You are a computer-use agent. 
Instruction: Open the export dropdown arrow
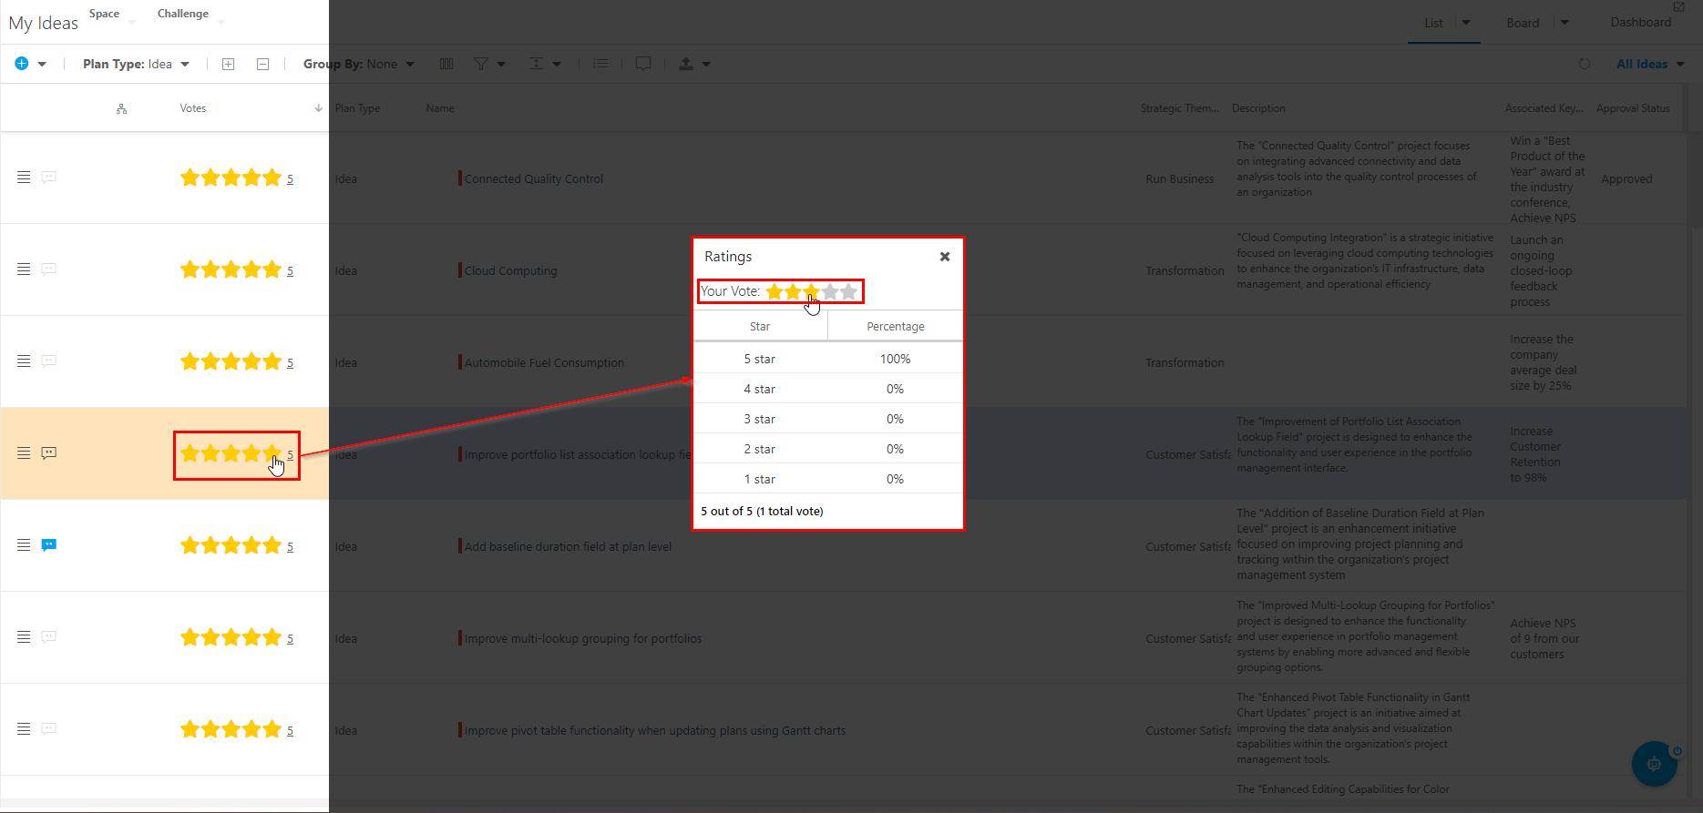706,64
